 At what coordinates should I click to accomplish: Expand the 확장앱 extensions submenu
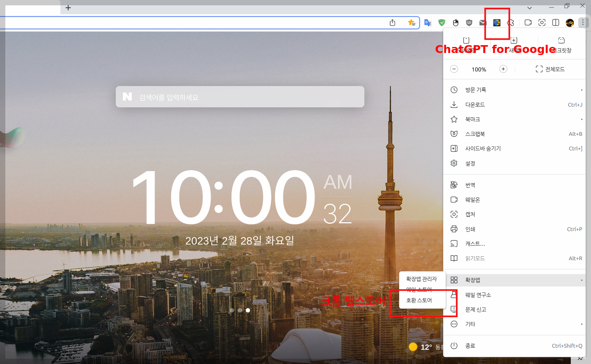[x=514, y=280]
